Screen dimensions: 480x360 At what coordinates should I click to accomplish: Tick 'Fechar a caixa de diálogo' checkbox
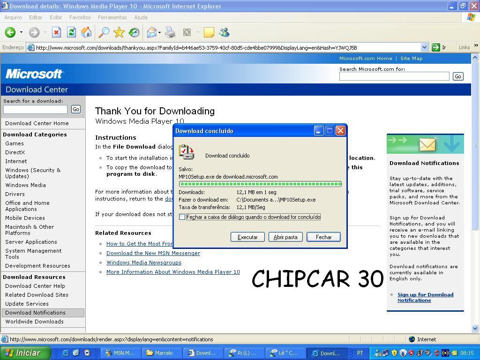coord(182,217)
